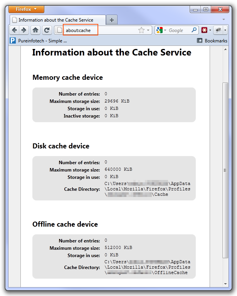237x296 pixels.
Task: Expand the red asterisk add-on dropdown arrow
Action: pyautogui.click(x=210, y=30)
